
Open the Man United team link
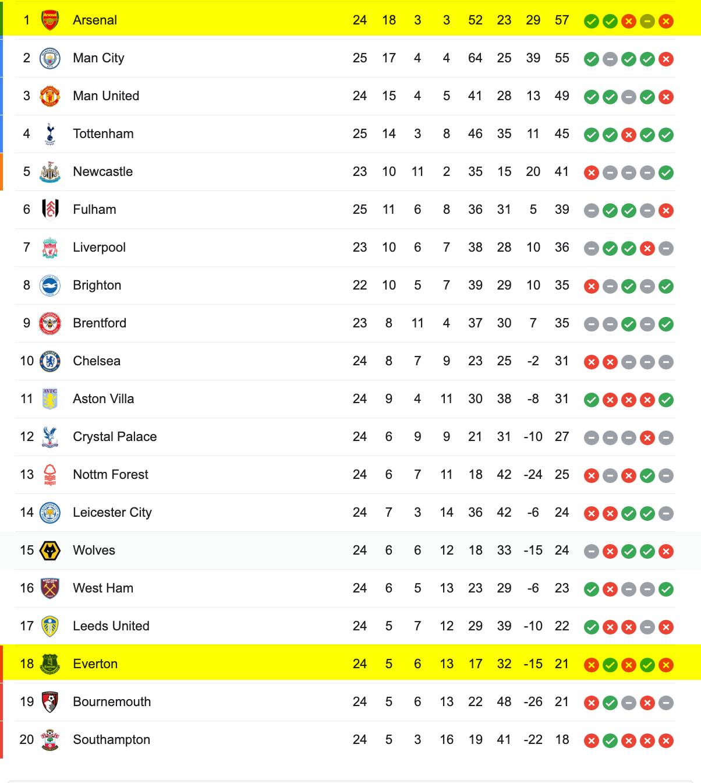[106, 96]
